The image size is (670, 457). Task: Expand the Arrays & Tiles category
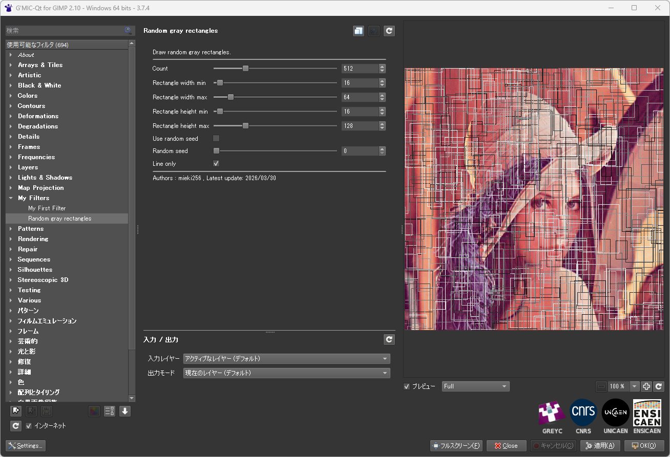click(x=11, y=65)
